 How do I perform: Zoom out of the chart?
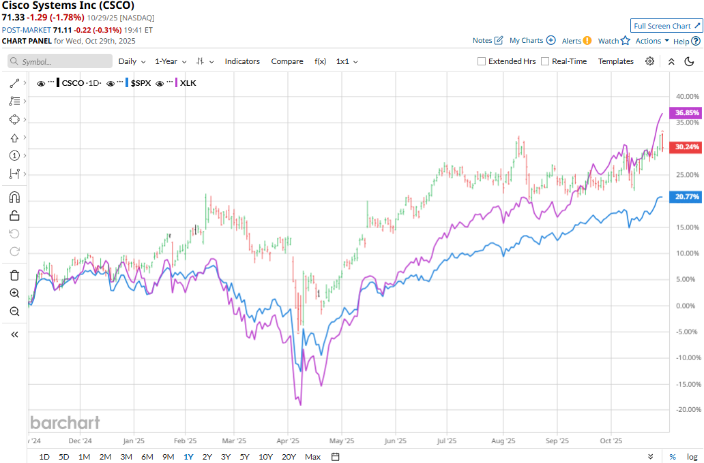(x=14, y=311)
